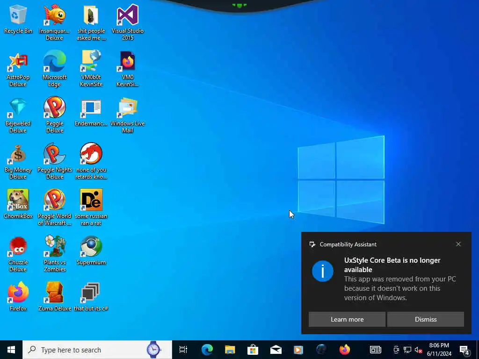Click the Show desktop sliver at taskbar end
This screenshot has height=359, width=479.
pos(478,350)
